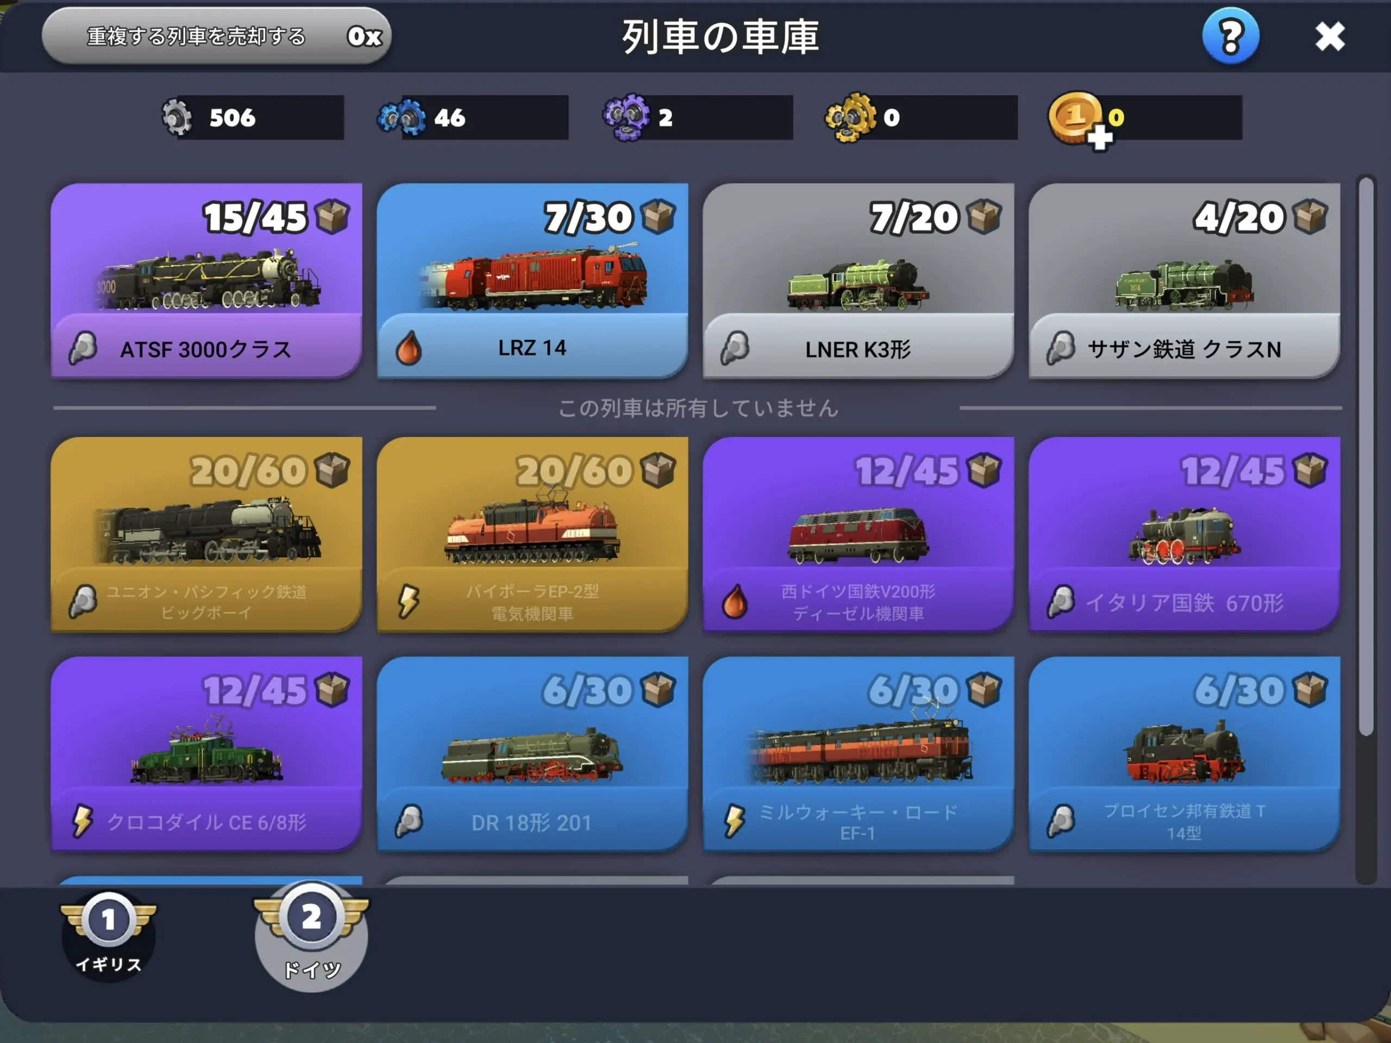Click the 重複する列車を売却する button

point(216,36)
